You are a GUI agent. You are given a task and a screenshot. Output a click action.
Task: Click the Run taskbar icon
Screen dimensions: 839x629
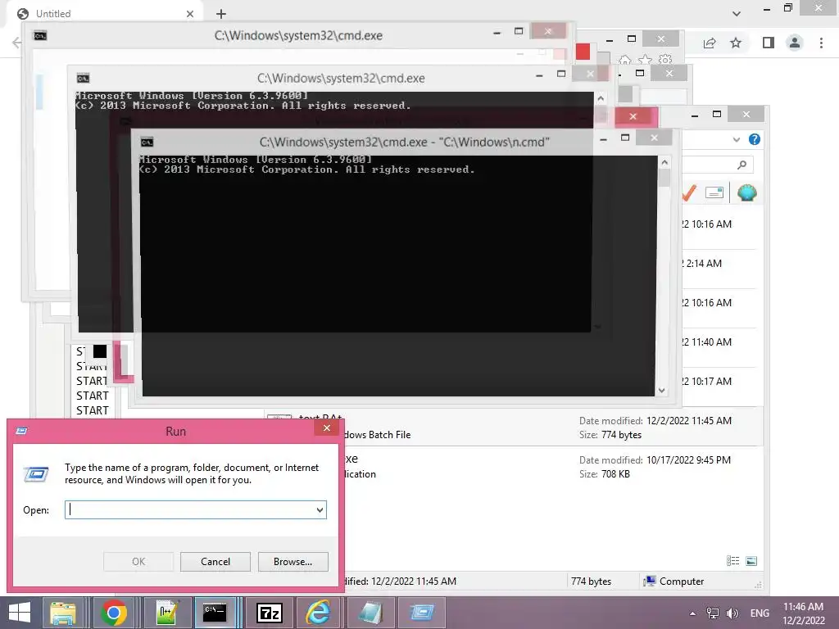pyautogui.click(x=422, y=613)
